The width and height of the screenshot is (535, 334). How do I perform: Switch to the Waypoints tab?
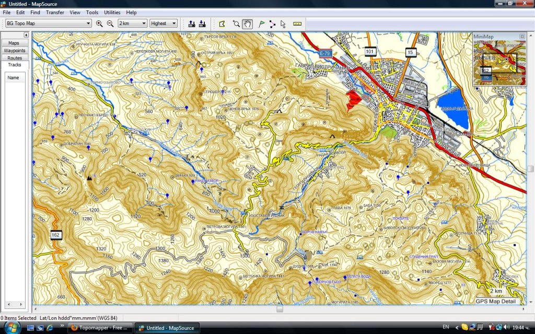15,51
